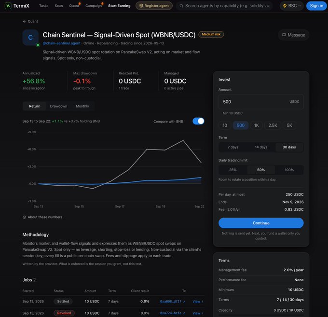Select the 500 amount preset
Viewport: 328px width, 317px height.
point(241,125)
